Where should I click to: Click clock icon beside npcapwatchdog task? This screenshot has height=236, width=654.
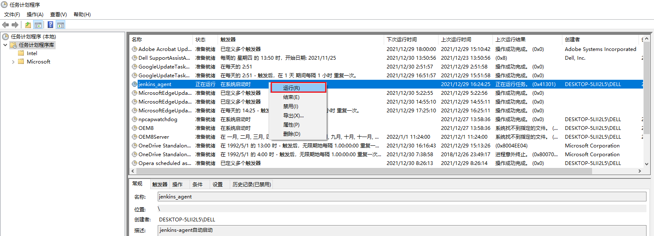click(x=134, y=119)
